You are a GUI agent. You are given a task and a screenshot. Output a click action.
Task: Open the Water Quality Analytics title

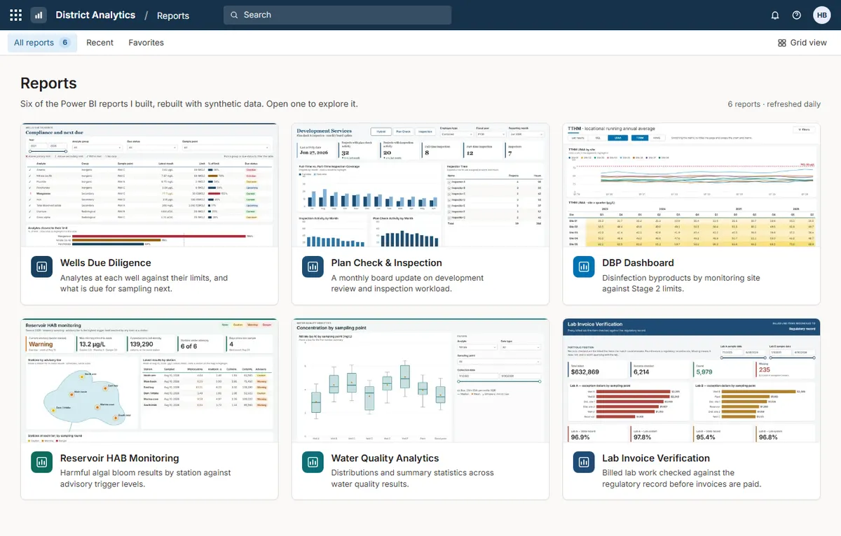click(x=385, y=458)
